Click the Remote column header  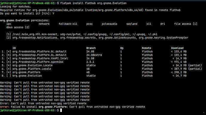[147, 48]
